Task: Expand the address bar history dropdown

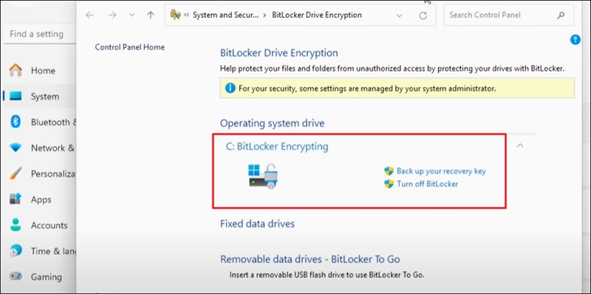Action: tap(399, 16)
